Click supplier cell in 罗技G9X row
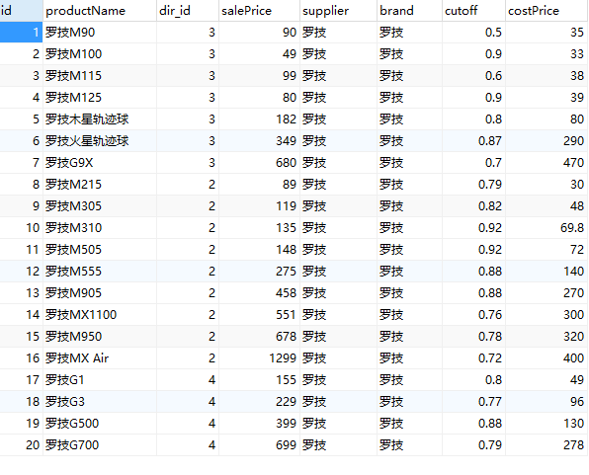 click(x=338, y=163)
